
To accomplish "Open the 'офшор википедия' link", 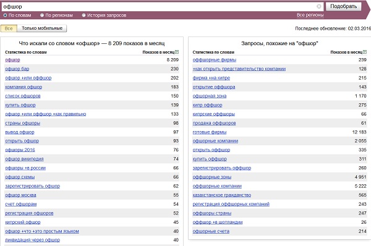I will pos(24,159).
